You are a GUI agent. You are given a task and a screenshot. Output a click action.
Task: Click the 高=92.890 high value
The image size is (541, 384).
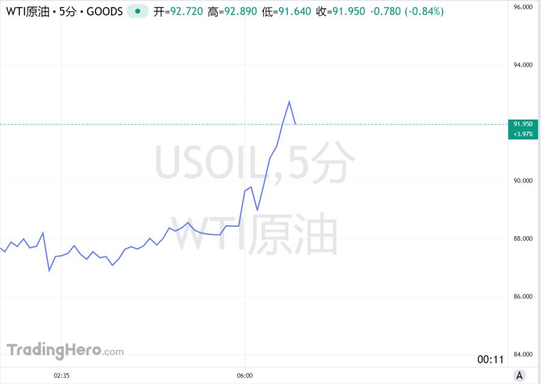tap(232, 11)
